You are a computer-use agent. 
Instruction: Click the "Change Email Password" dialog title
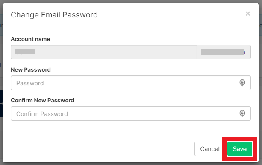point(54,15)
